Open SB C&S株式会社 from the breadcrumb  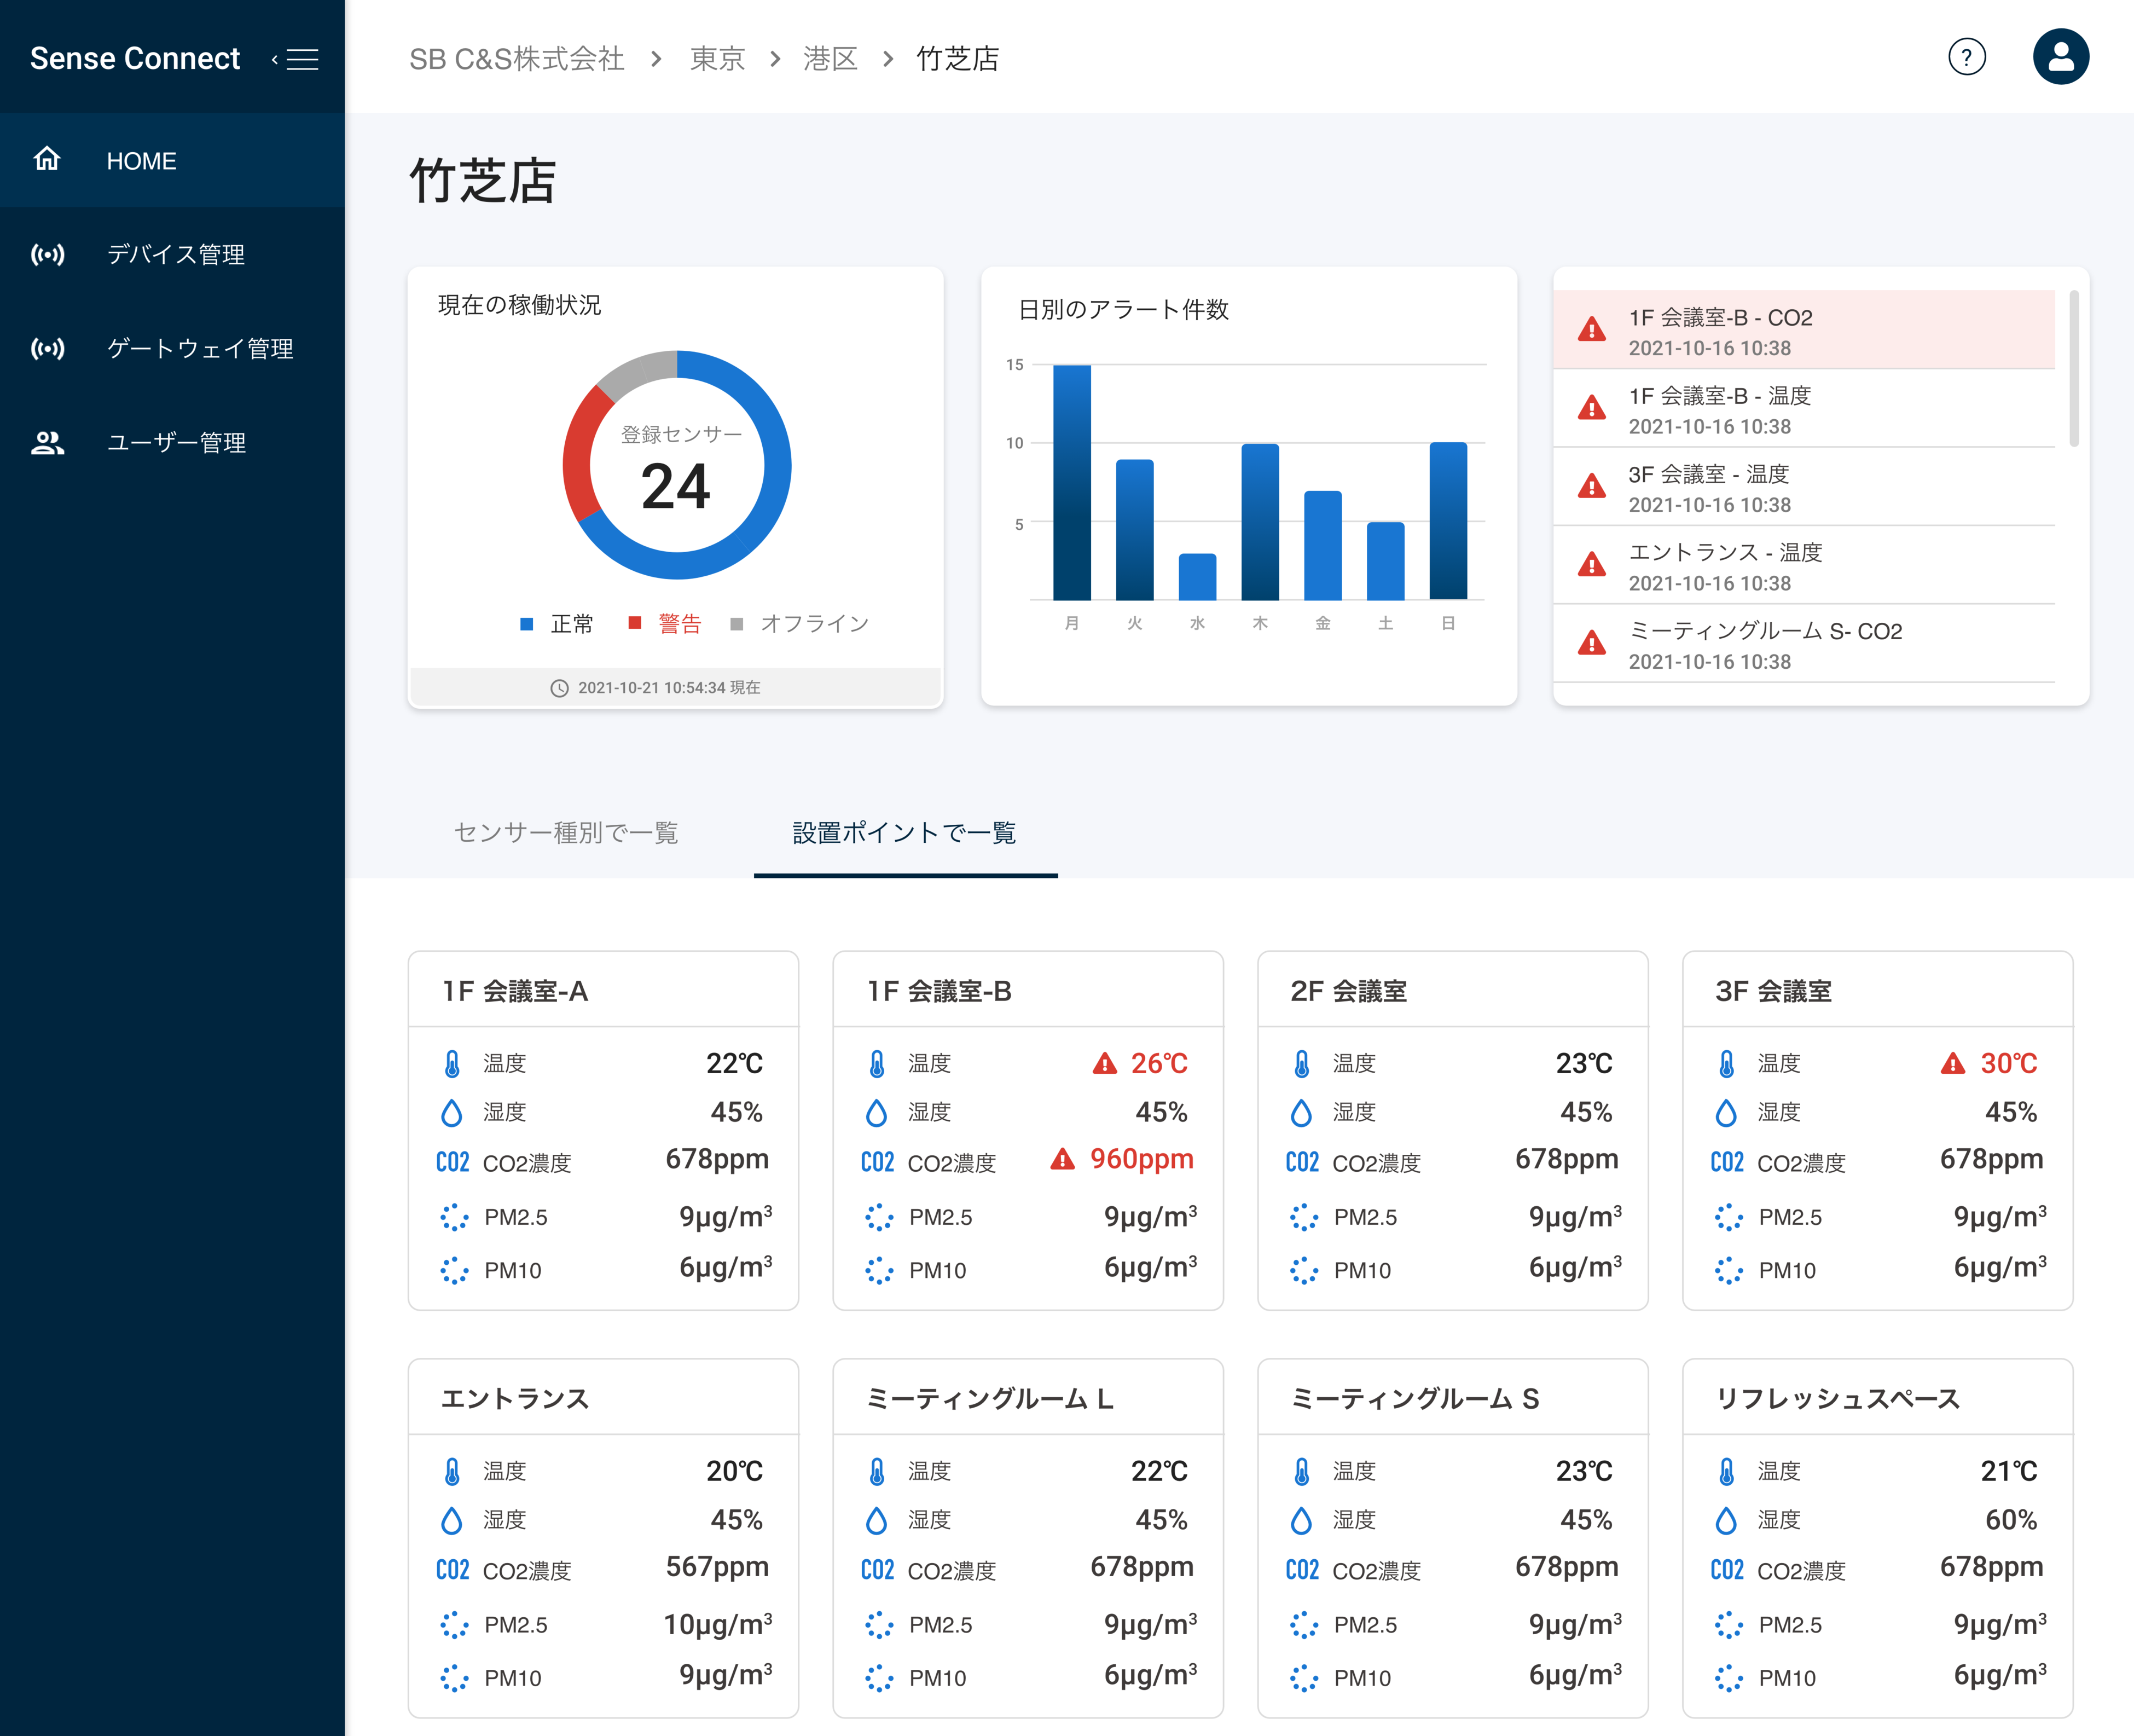click(518, 58)
